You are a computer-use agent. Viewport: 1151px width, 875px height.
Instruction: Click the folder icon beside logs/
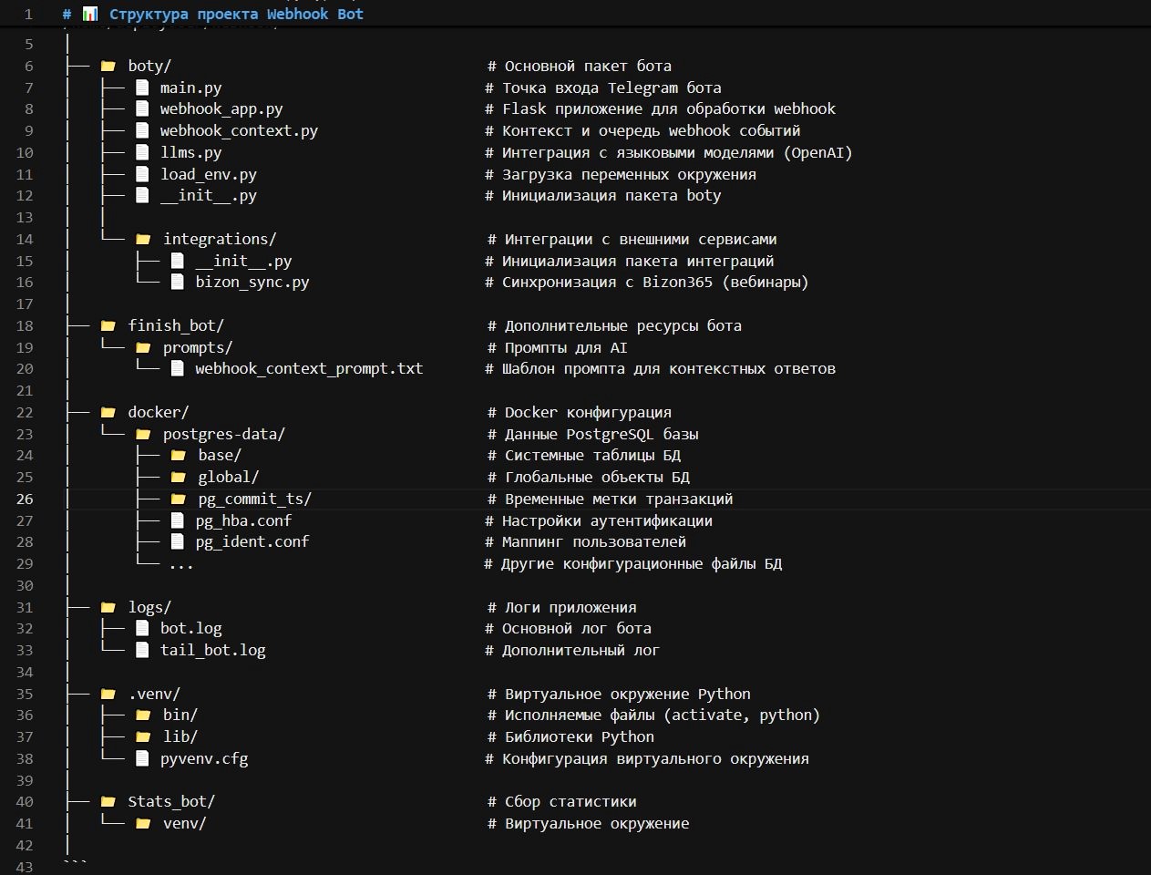108,607
